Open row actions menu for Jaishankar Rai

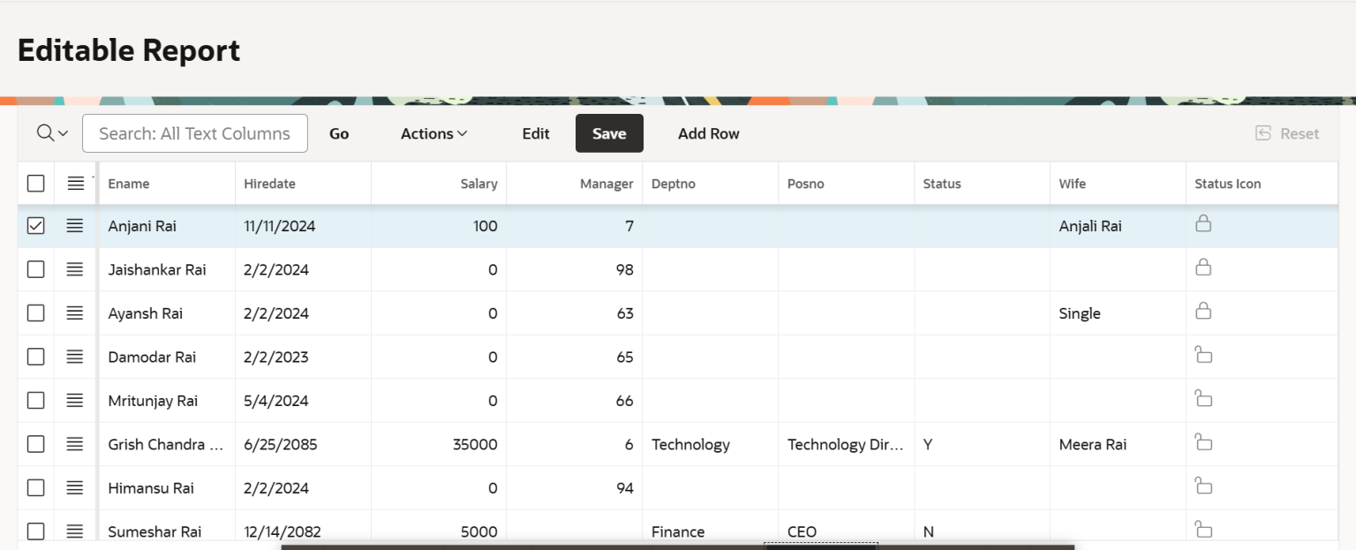[x=75, y=269]
